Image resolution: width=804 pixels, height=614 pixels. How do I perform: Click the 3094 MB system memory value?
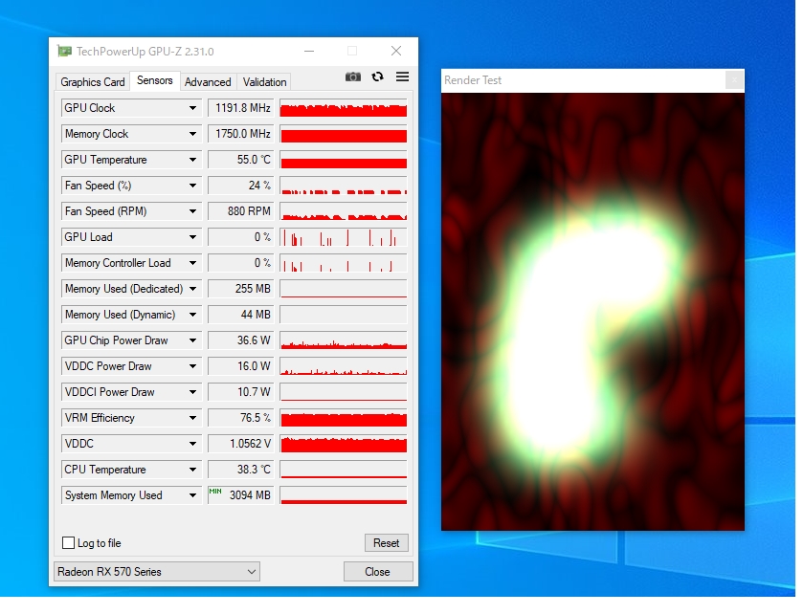tap(241, 495)
